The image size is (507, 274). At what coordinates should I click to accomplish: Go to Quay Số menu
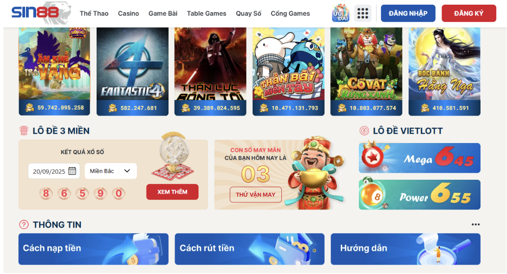(248, 13)
